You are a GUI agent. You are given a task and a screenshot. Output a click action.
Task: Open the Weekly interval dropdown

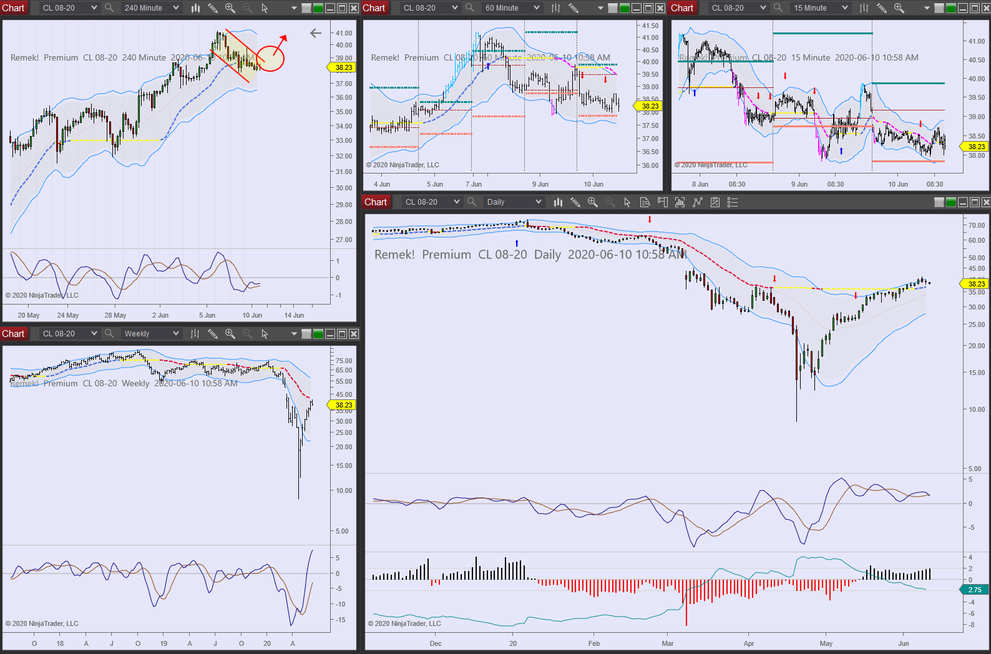click(x=151, y=334)
